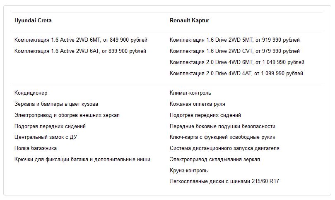The image size is (335, 200).
Task: Click the Кондиционер feature text
Action: 31,93
